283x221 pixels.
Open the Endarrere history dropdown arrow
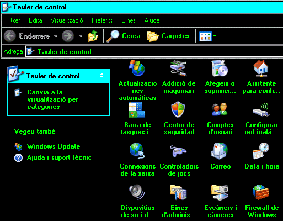click(56, 36)
